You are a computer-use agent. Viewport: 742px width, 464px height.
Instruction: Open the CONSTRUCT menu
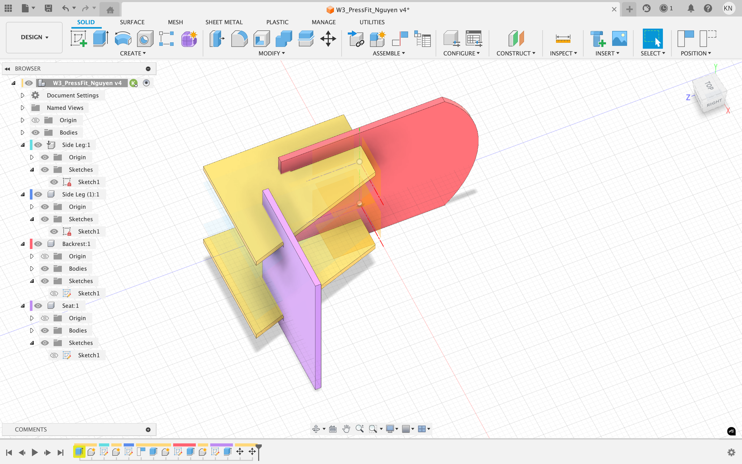(x=515, y=53)
